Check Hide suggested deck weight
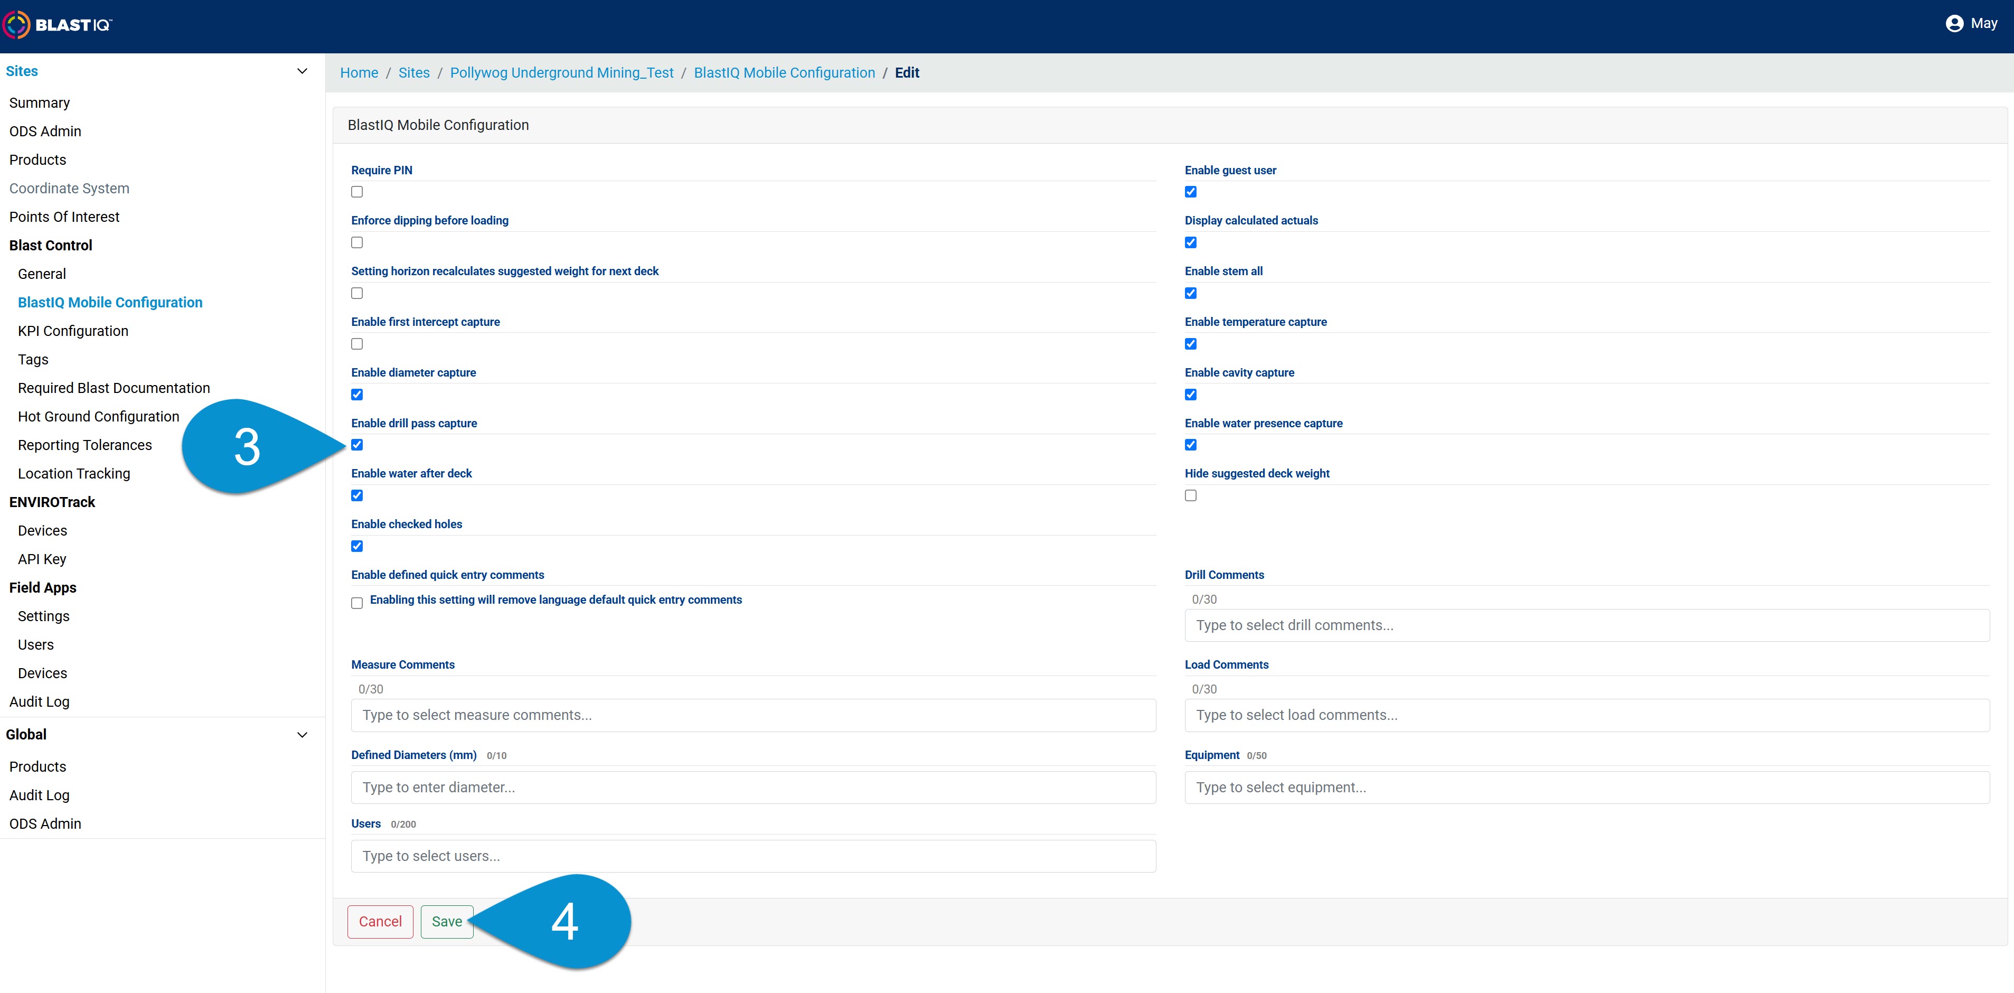 1191,495
